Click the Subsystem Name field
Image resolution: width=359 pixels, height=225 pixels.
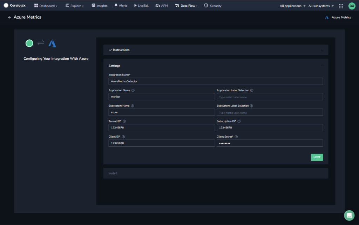pos(162,112)
